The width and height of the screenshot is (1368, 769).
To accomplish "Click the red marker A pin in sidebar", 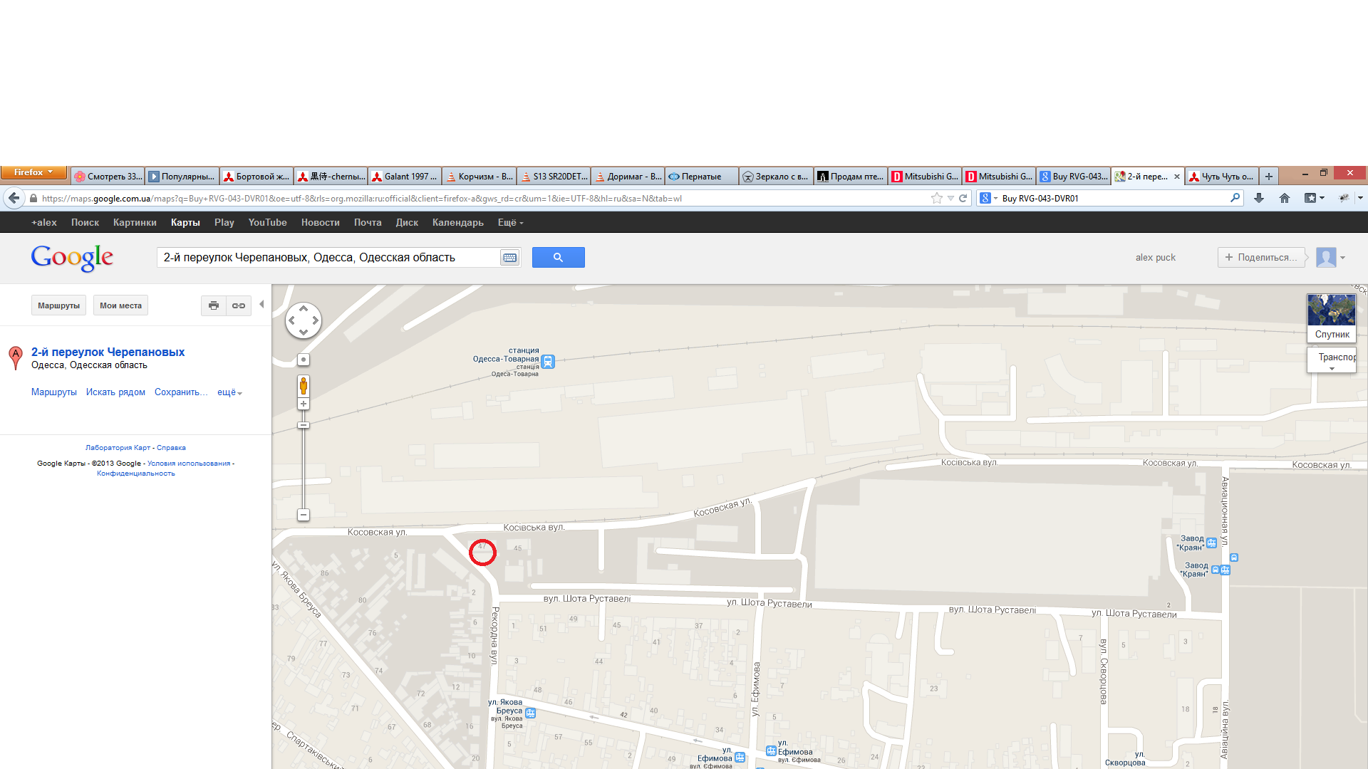I will click(15, 357).
